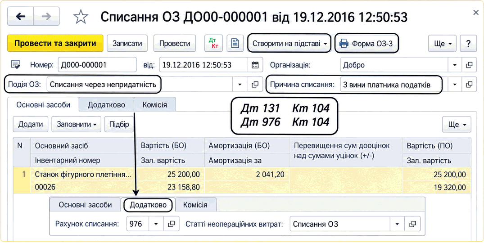Screen dimensions: 484x243
Task: Select the row Станок фігурного плетіння
Action: 242,180
